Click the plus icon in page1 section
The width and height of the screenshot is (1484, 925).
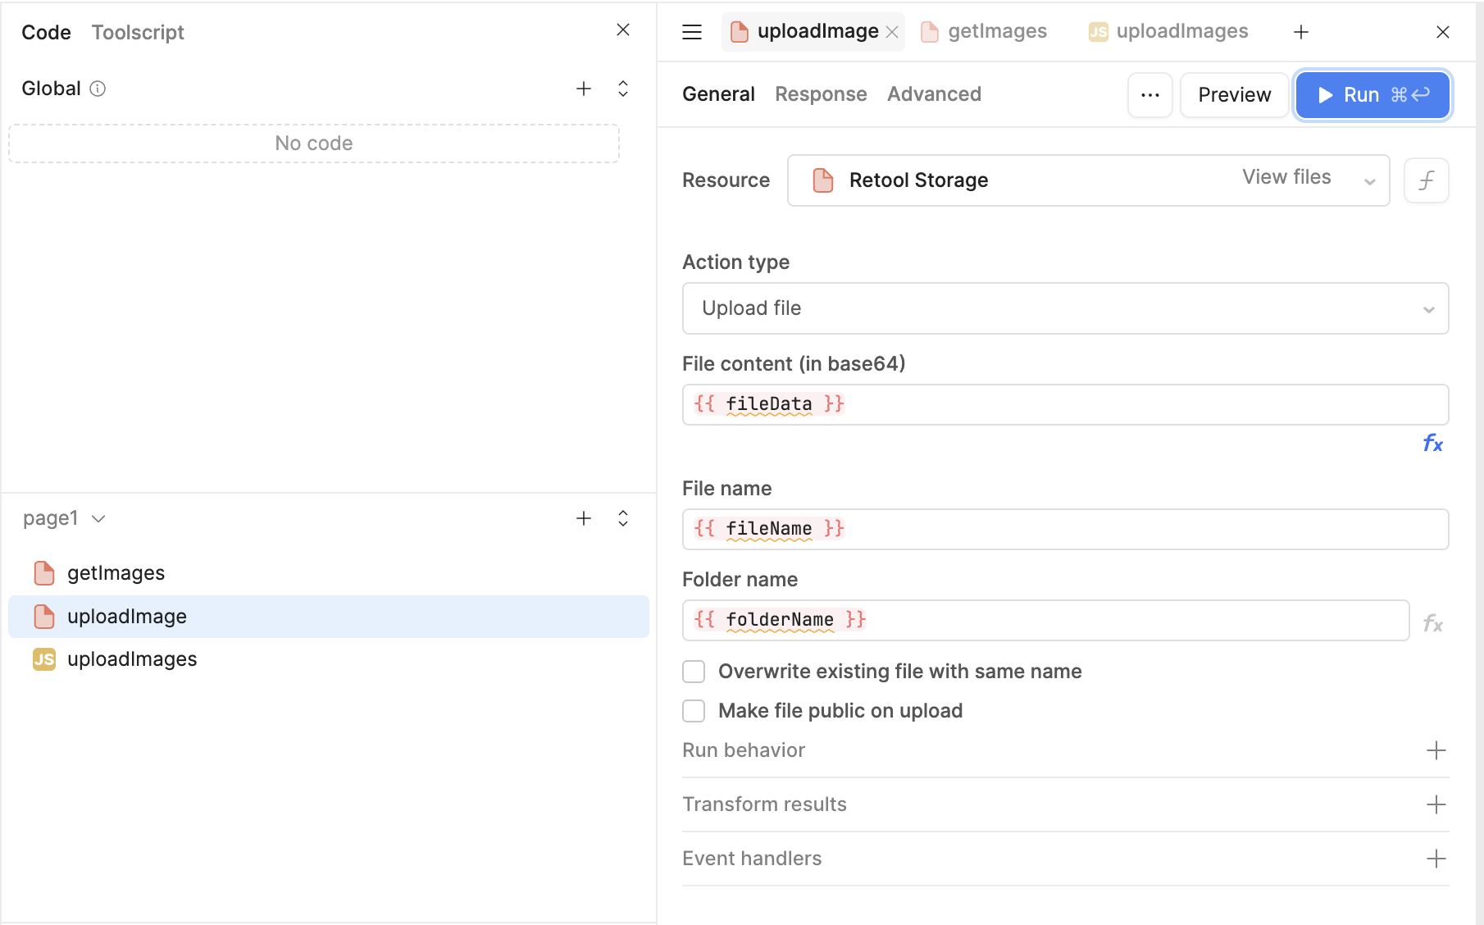click(x=583, y=518)
